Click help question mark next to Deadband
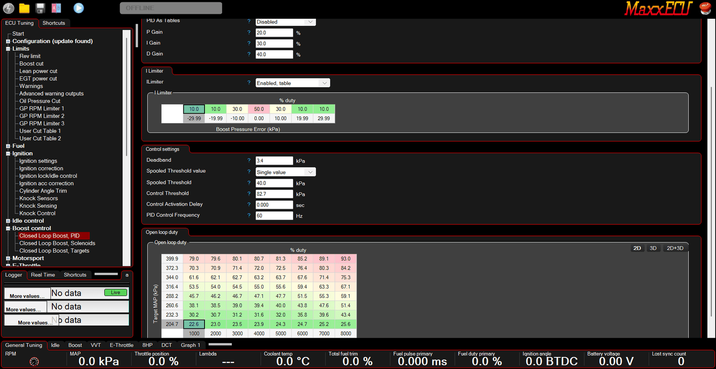Image resolution: width=716 pixels, height=369 pixels. [249, 160]
